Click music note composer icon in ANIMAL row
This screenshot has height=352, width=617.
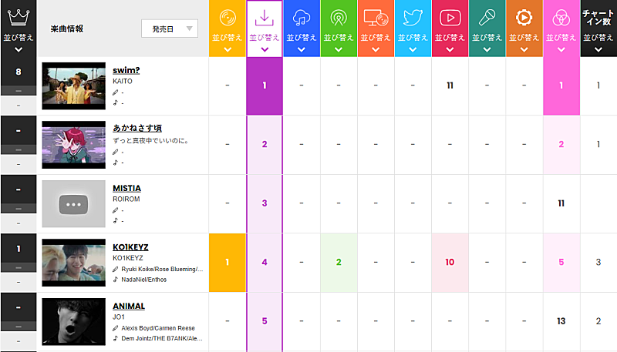(115, 338)
